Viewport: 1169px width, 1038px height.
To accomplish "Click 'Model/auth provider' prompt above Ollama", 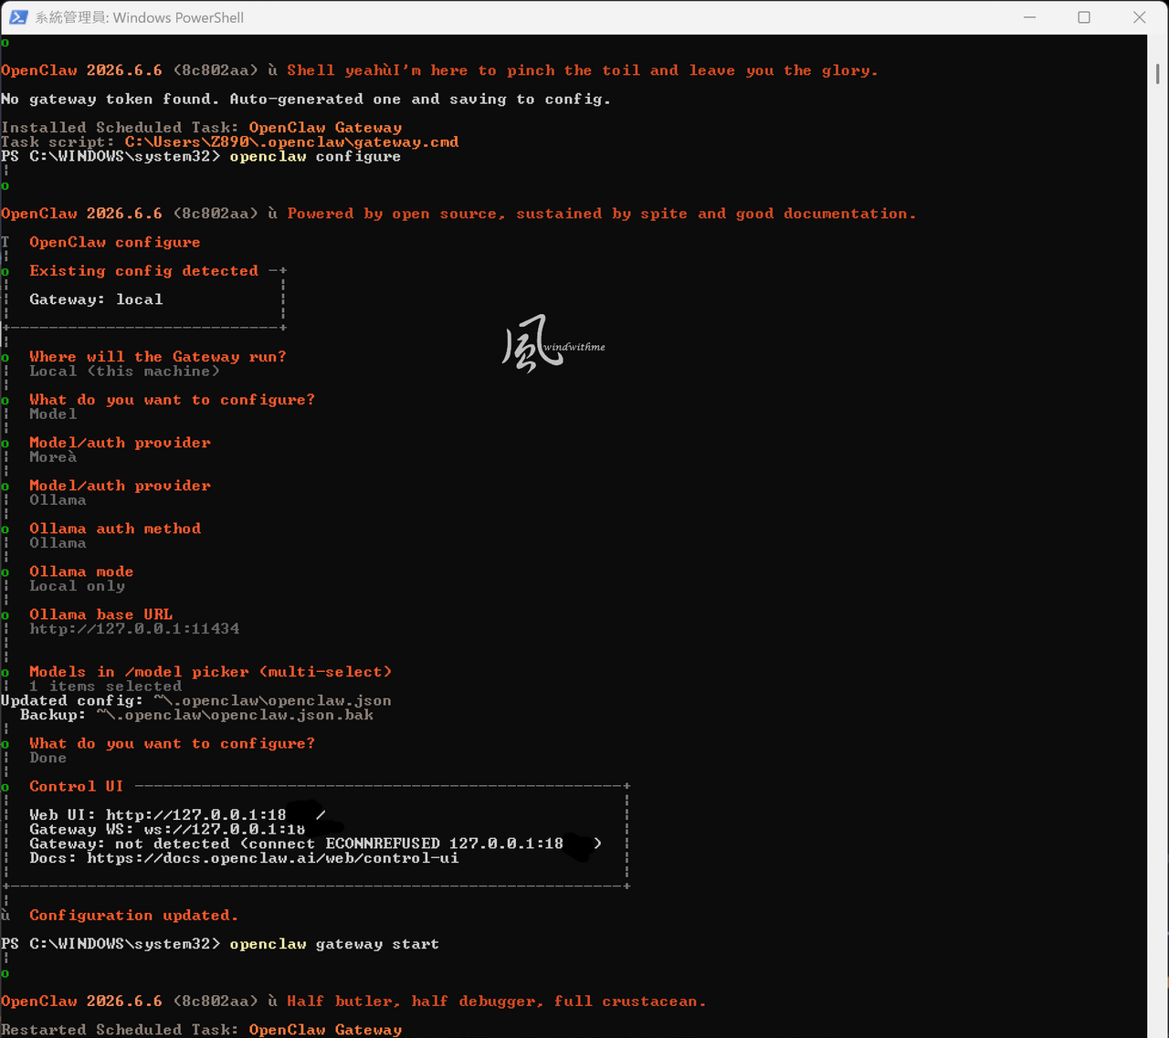I will click(x=120, y=485).
